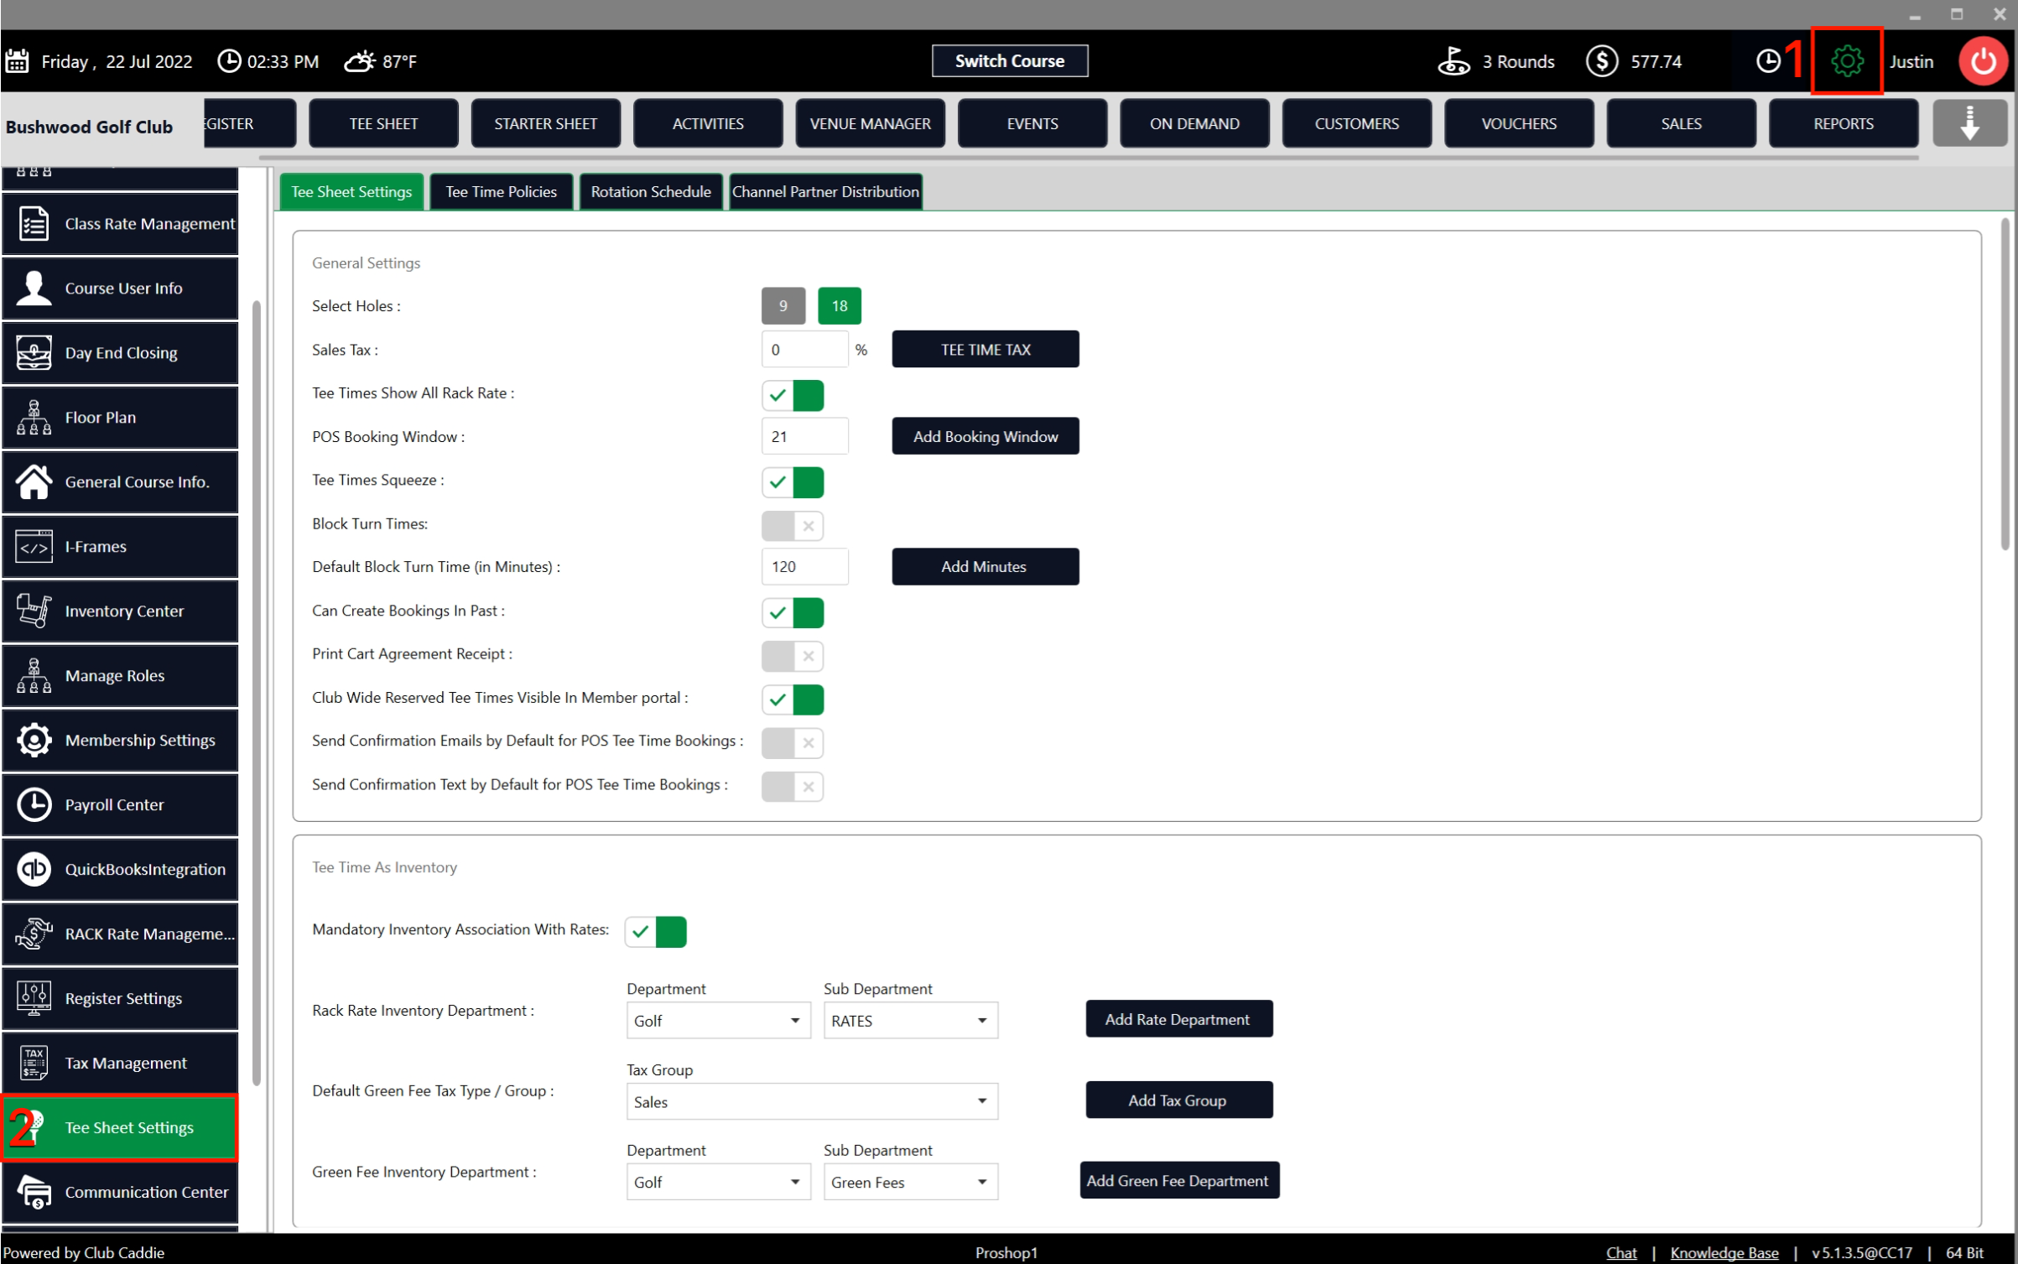
Task: Click the Payroll Center clock icon
Action: coord(34,804)
